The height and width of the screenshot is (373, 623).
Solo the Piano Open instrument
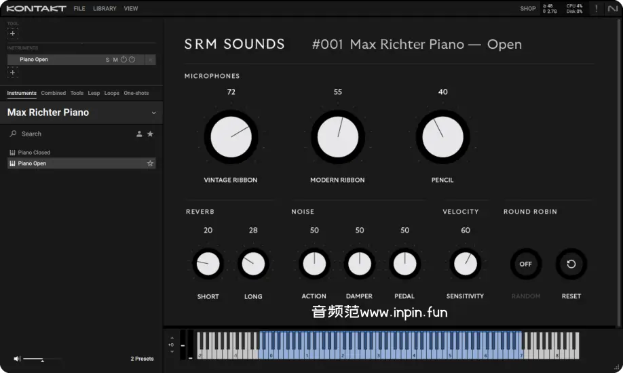tap(107, 60)
